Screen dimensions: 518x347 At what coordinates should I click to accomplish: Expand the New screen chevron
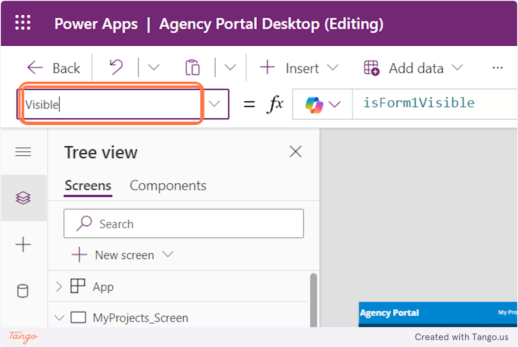pos(167,255)
